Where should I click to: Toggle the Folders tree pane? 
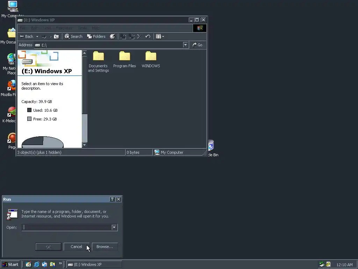tap(96, 36)
